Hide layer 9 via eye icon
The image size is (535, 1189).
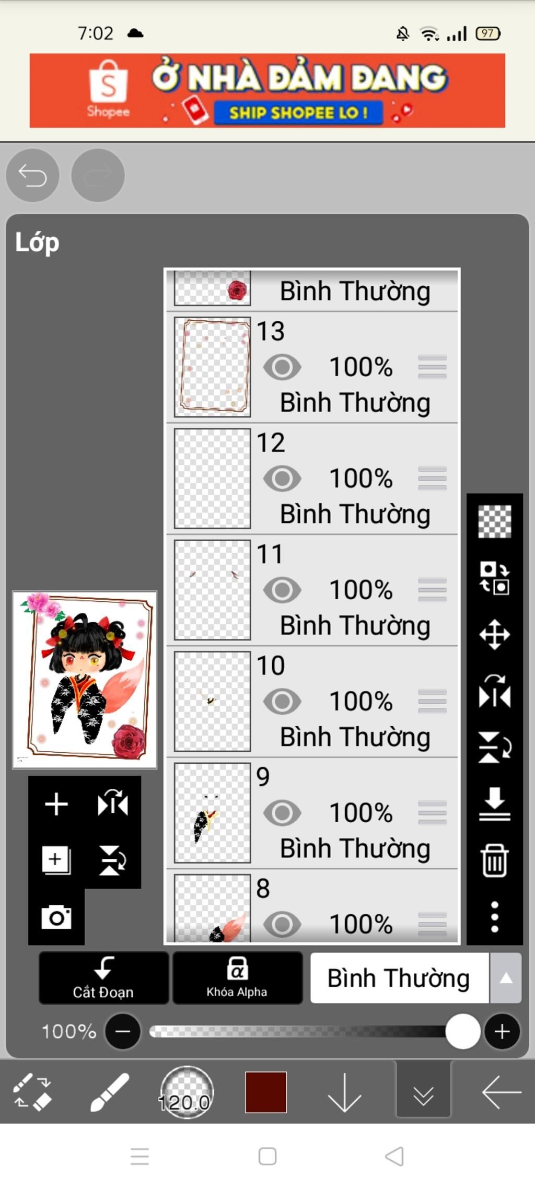coord(282,812)
